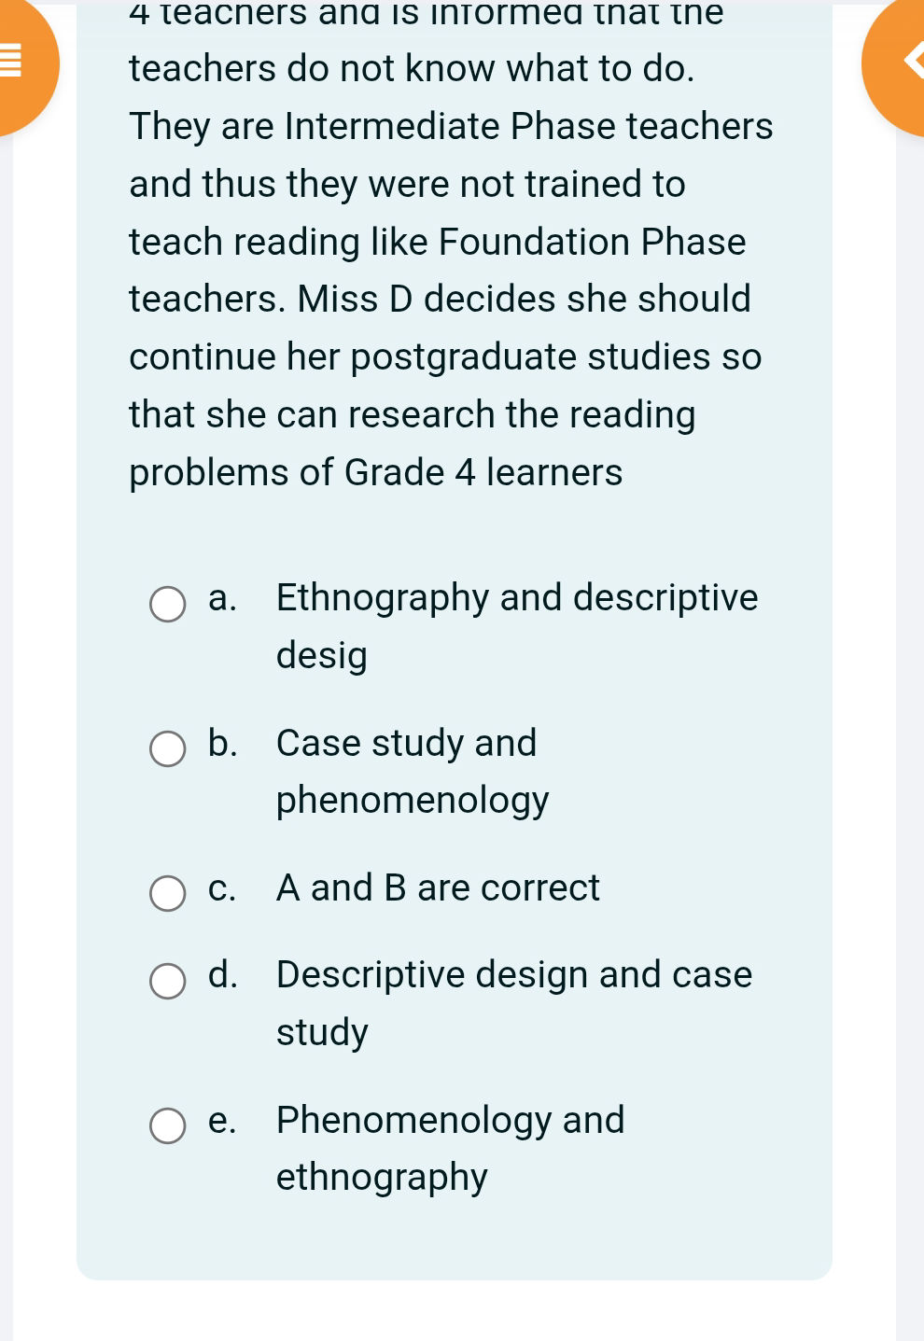Choose radio option c
Viewport: 924px width, 1341px height.
pyautogui.click(x=168, y=893)
